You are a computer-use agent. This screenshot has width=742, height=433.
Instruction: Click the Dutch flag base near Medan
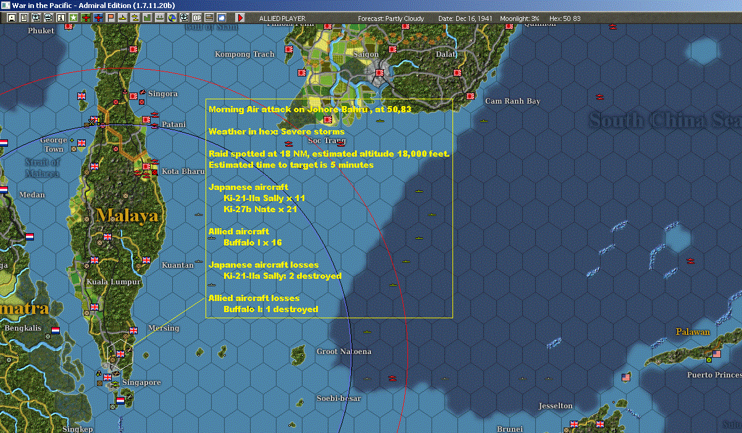[x=30, y=236]
